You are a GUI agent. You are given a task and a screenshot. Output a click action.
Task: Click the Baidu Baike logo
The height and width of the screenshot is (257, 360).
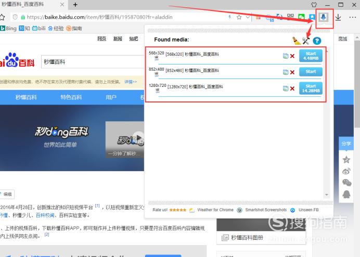pyautogui.click(x=17, y=60)
